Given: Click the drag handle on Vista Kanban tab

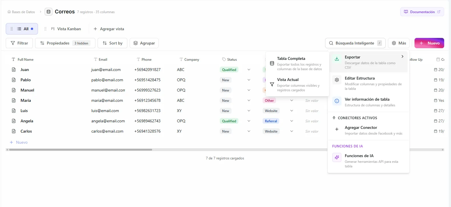Looking at the screenshot, I should (x=45, y=29).
